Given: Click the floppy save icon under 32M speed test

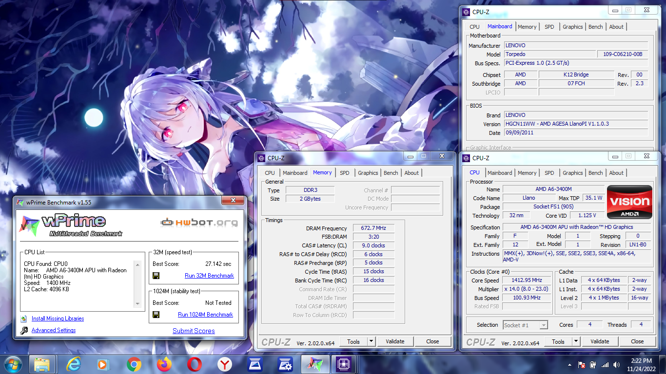Looking at the screenshot, I should click(156, 276).
